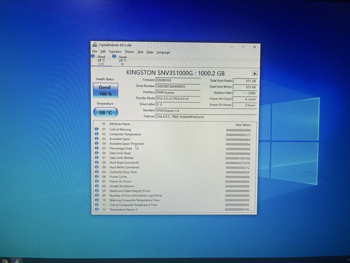The width and height of the screenshot is (350, 263).
Task: Open the Function menu
Action: (115, 52)
